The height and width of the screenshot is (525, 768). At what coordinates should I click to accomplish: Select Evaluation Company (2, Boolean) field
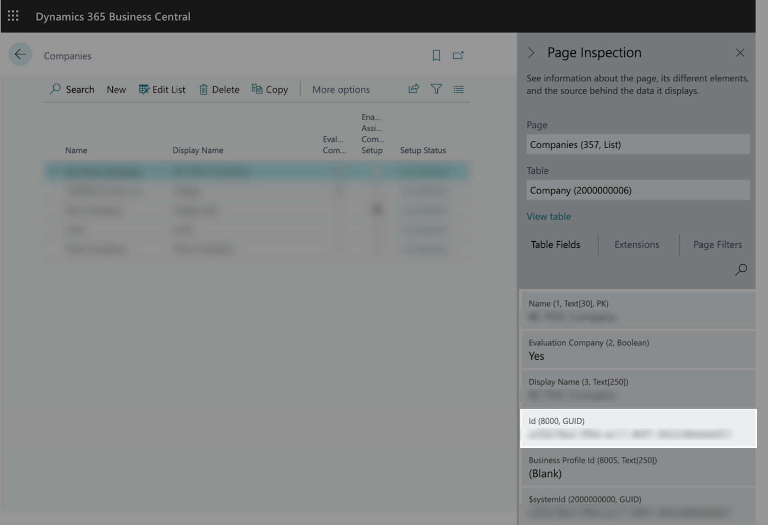(x=638, y=350)
